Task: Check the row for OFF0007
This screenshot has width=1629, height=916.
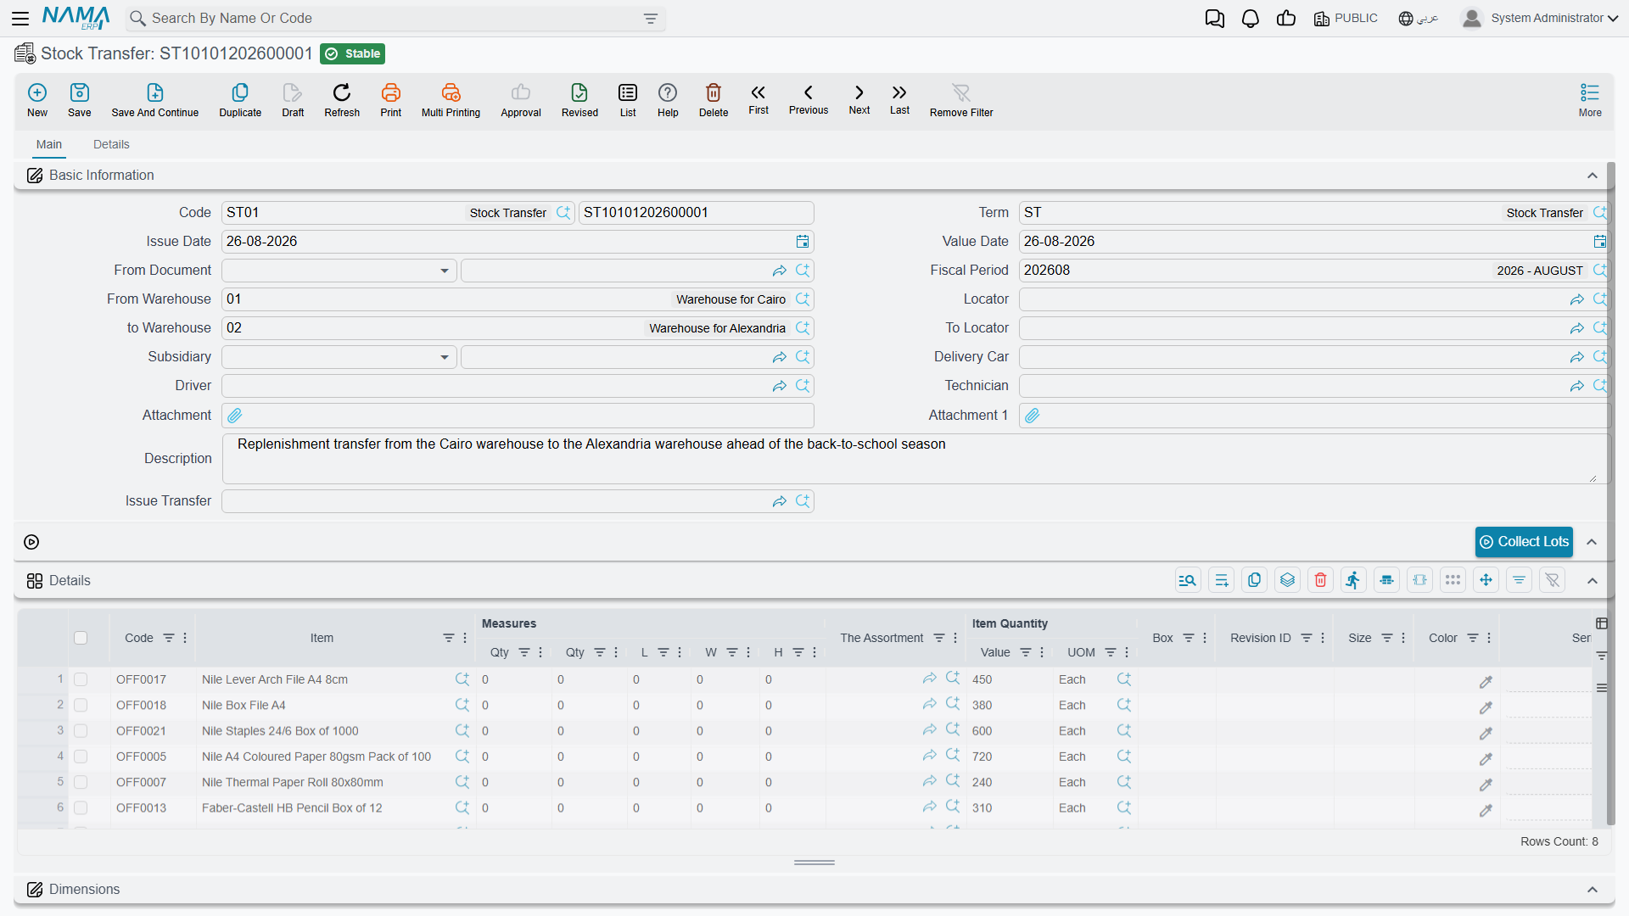Action: pyautogui.click(x=81, y=782)
